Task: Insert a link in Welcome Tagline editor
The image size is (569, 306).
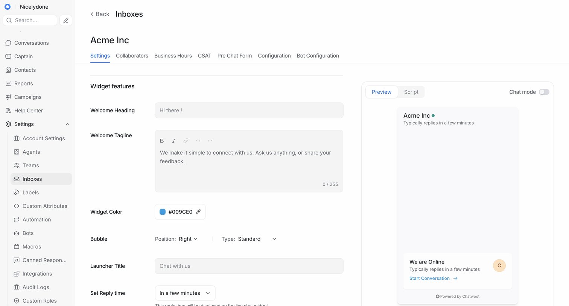Action: (x=186, y=141)
